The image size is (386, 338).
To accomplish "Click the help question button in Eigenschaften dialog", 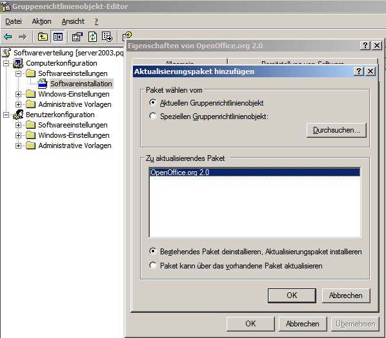I will click(365, 46).
